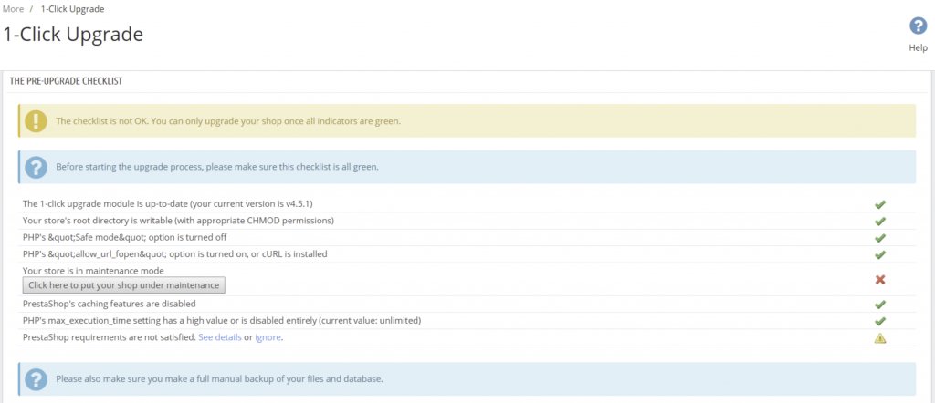Click the 'allow_url_fopen' row text
This screenshot has width=935, height=403.
point(175,254)
